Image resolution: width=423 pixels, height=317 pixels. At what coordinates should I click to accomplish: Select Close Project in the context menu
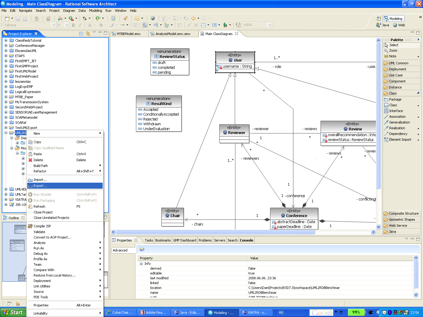[65, 212]
